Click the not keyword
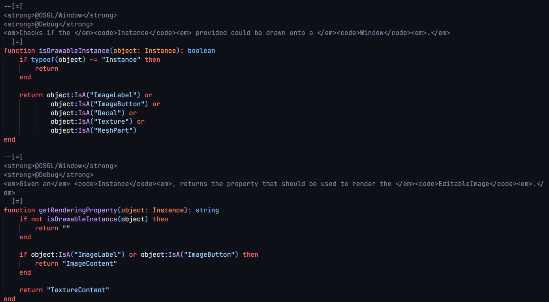This screenshot has height=302, width=549. [37, 219]
